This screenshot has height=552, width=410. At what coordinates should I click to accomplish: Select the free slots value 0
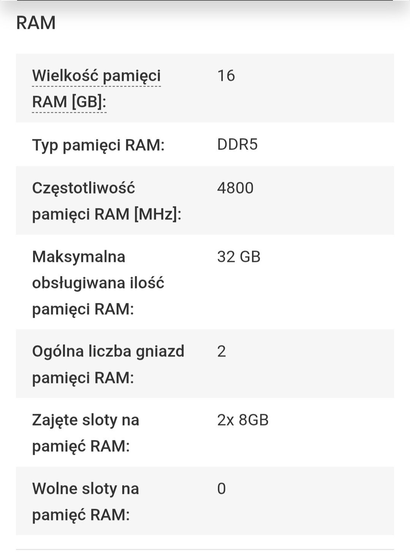coord(221,489)
